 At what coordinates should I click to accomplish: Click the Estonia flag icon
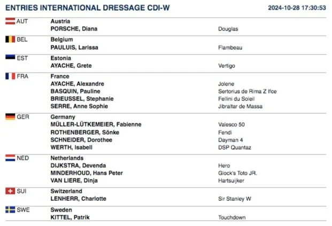tap(10, 58)
